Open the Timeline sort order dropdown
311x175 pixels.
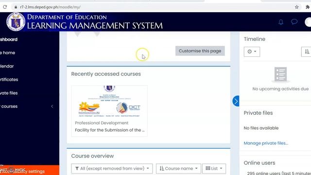click(x=307, y=52)
